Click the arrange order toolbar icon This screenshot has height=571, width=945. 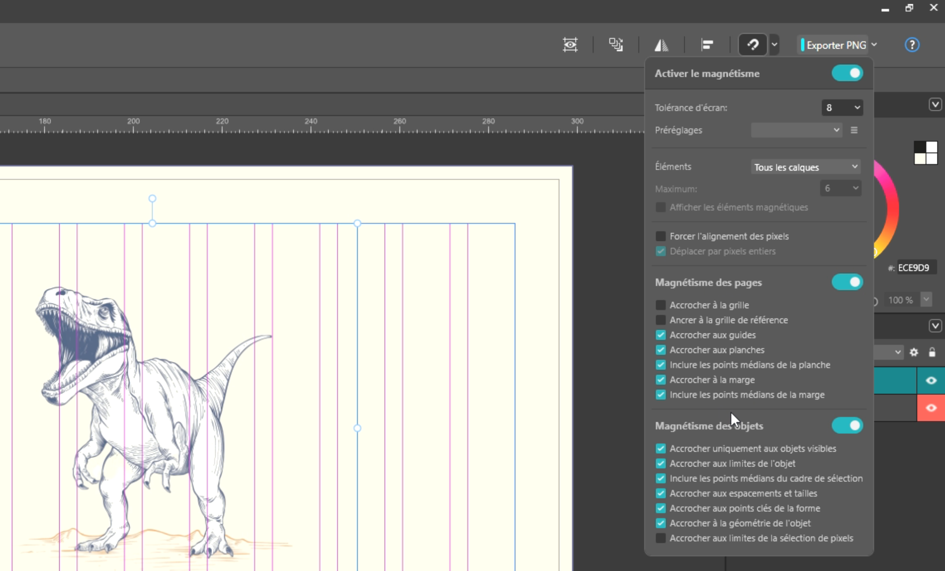(616, 45)
